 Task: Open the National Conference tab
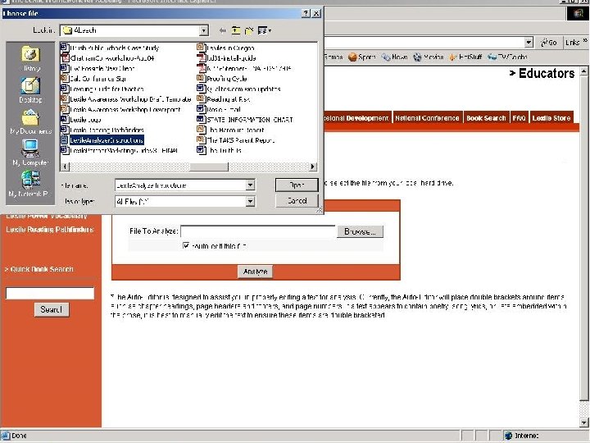(427, 118)
